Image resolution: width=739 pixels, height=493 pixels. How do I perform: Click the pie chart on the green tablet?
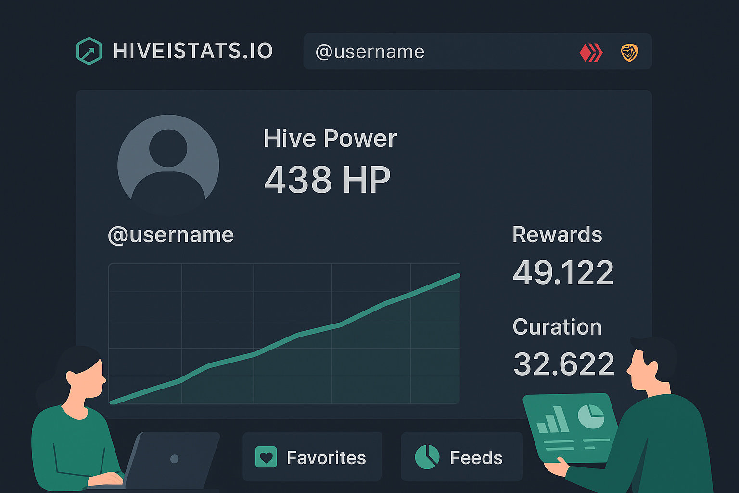591,416
